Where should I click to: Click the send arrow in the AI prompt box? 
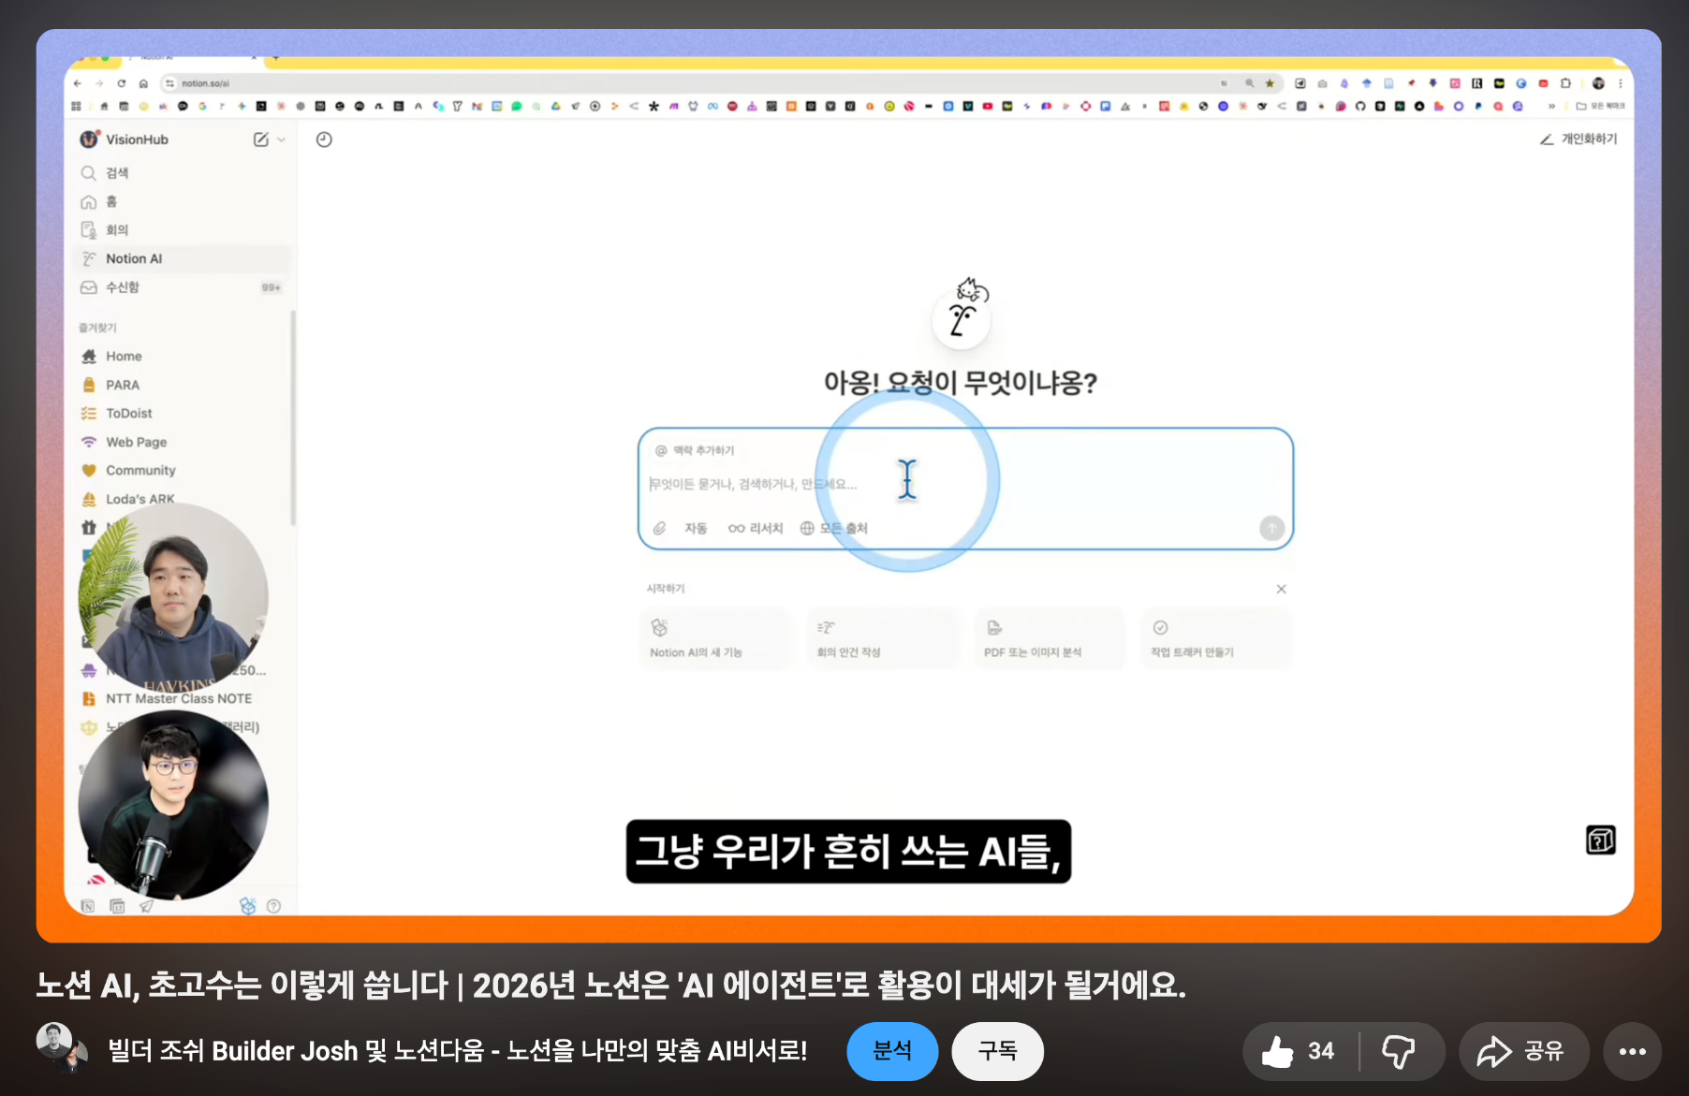[x=1270, y=528]
